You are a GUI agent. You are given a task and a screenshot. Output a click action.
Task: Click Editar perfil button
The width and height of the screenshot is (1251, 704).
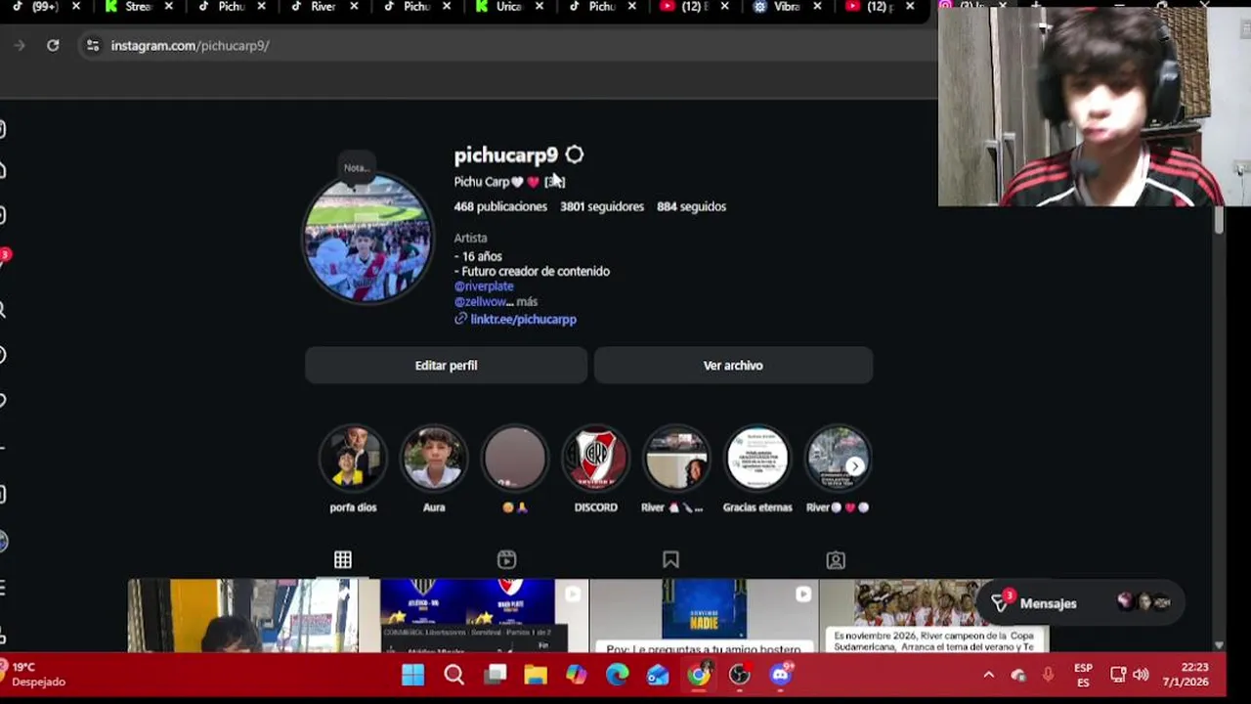click(x=446, y=366)
